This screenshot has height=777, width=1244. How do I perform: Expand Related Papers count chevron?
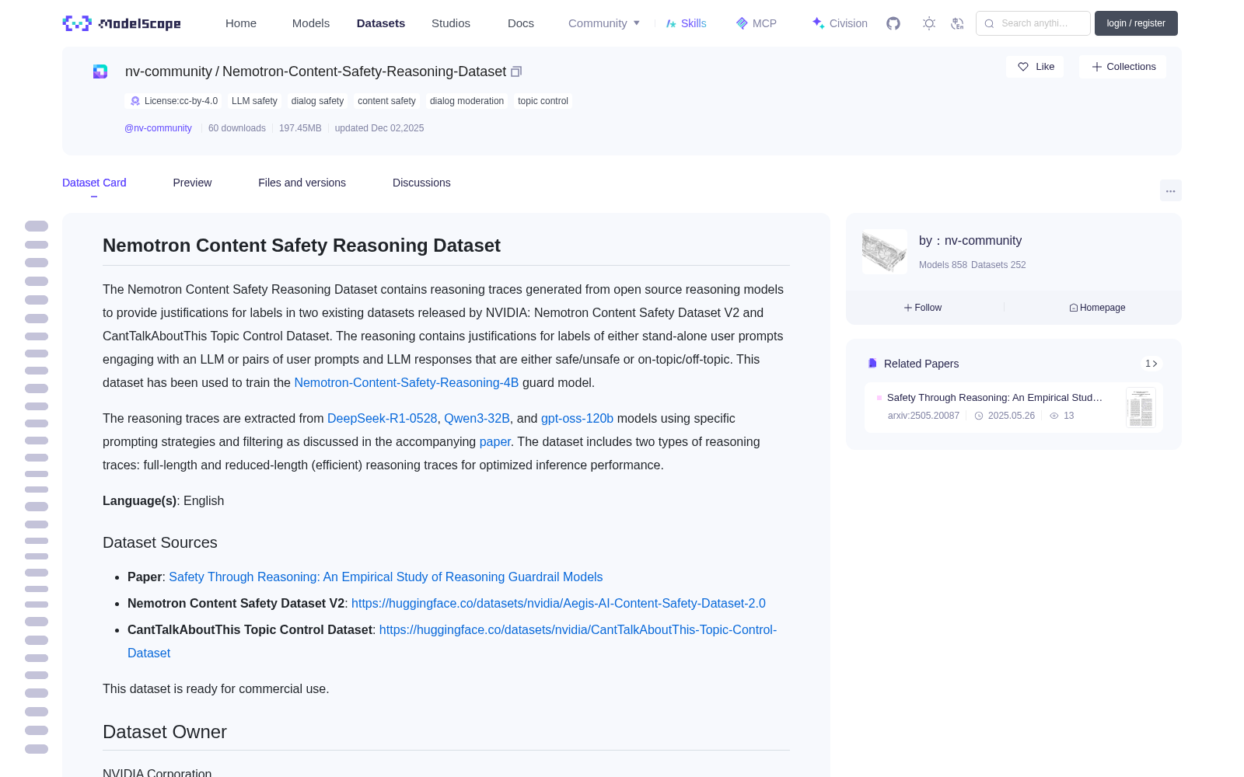[1151, 364]
